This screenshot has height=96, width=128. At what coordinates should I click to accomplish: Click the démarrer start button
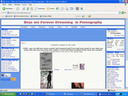click(8, 94)
